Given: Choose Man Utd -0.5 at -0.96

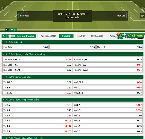Looking at the screenshot, I should [x=108, y=65].
